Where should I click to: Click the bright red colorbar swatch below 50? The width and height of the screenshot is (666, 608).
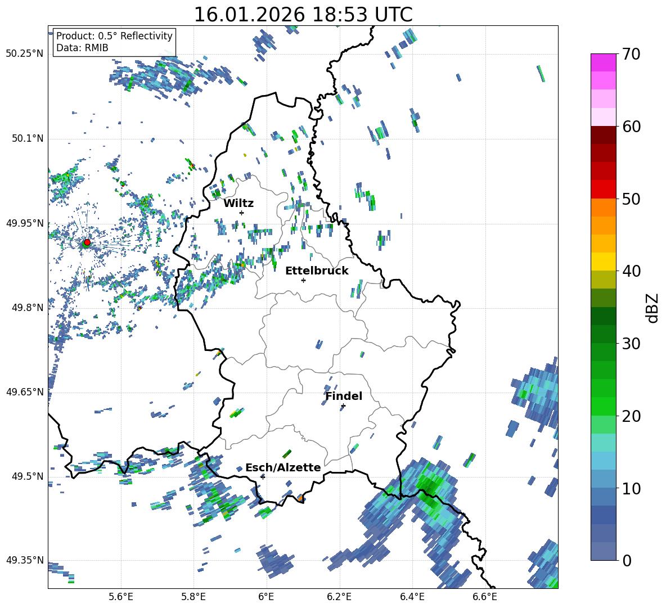pos(603,190)
